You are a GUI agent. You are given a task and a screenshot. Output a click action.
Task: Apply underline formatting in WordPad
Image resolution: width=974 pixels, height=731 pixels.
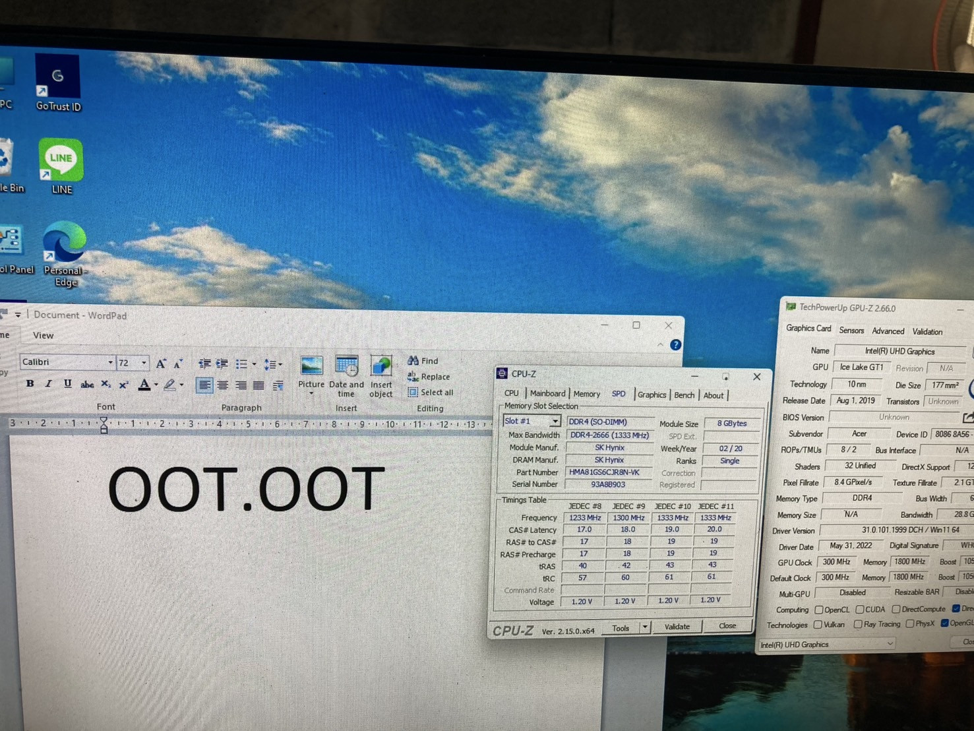(x=67, y=383)
